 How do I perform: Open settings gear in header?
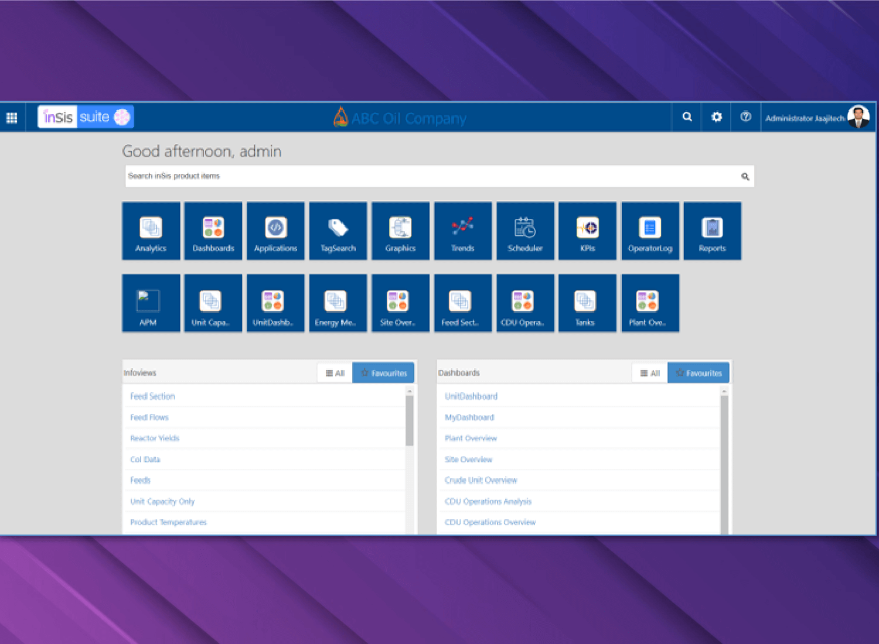[x=716, y=117]
